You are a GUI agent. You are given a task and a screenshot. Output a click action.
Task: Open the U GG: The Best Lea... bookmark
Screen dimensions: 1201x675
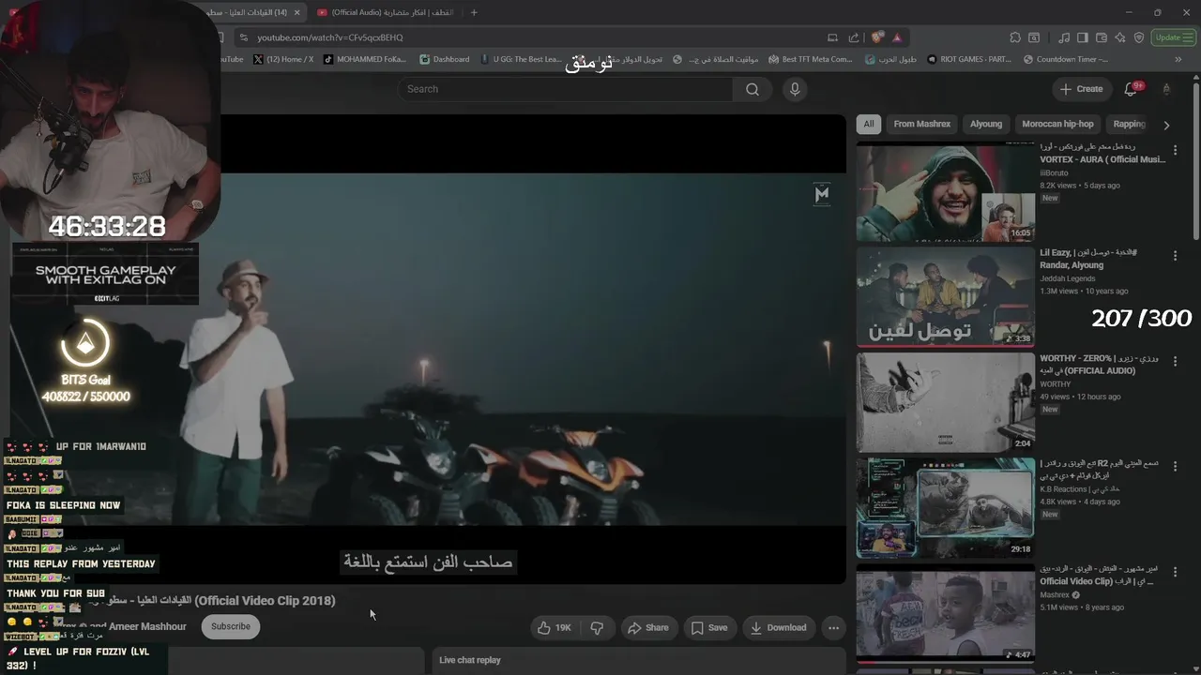521,59
